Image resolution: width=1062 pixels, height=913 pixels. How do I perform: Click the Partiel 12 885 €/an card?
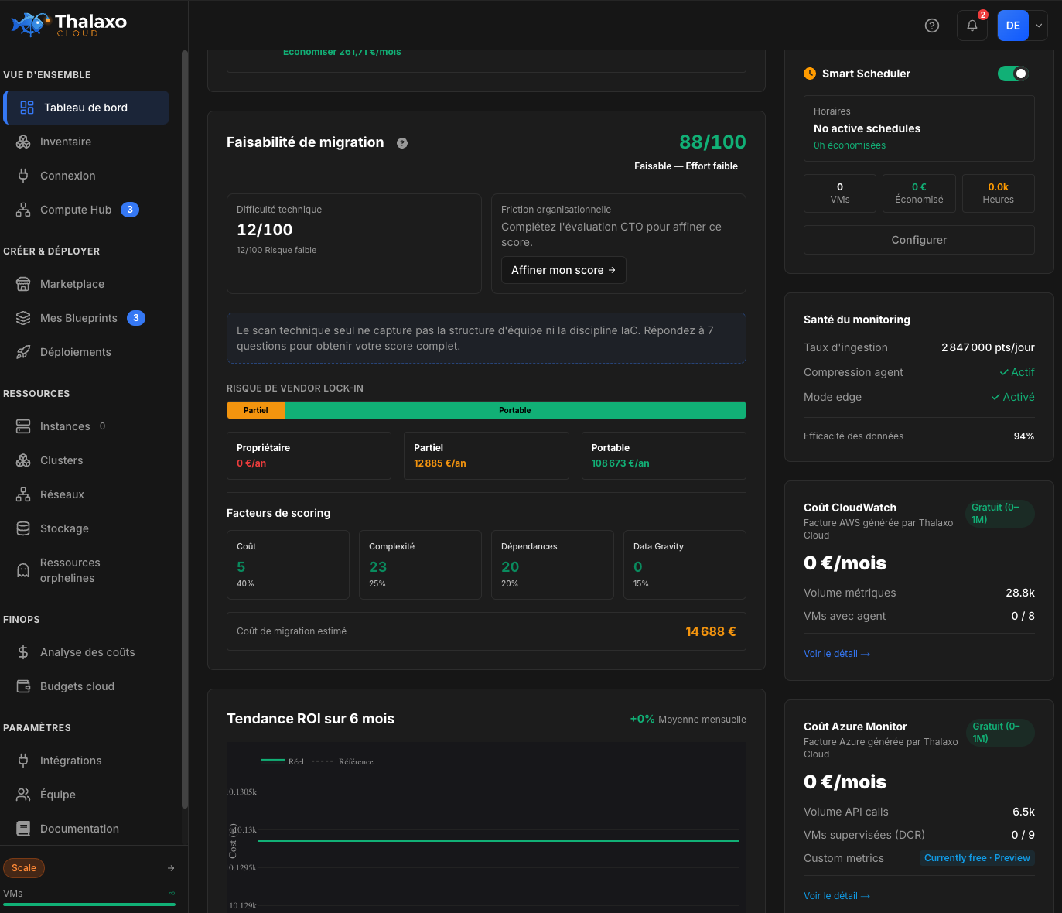point(487,456)
